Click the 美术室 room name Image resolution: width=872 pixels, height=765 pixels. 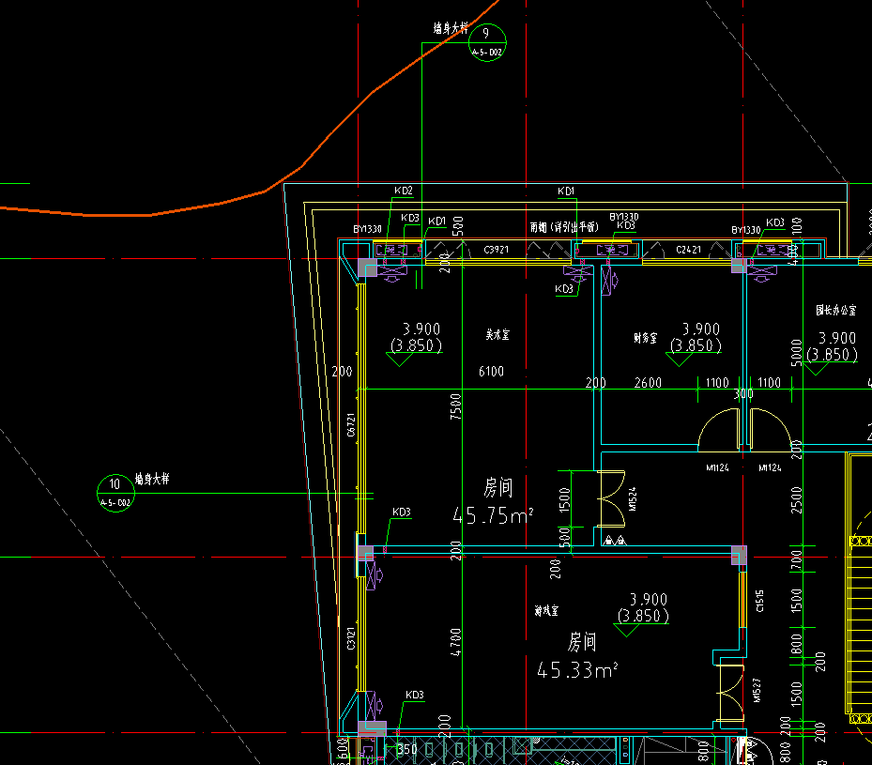coord(497,334)
